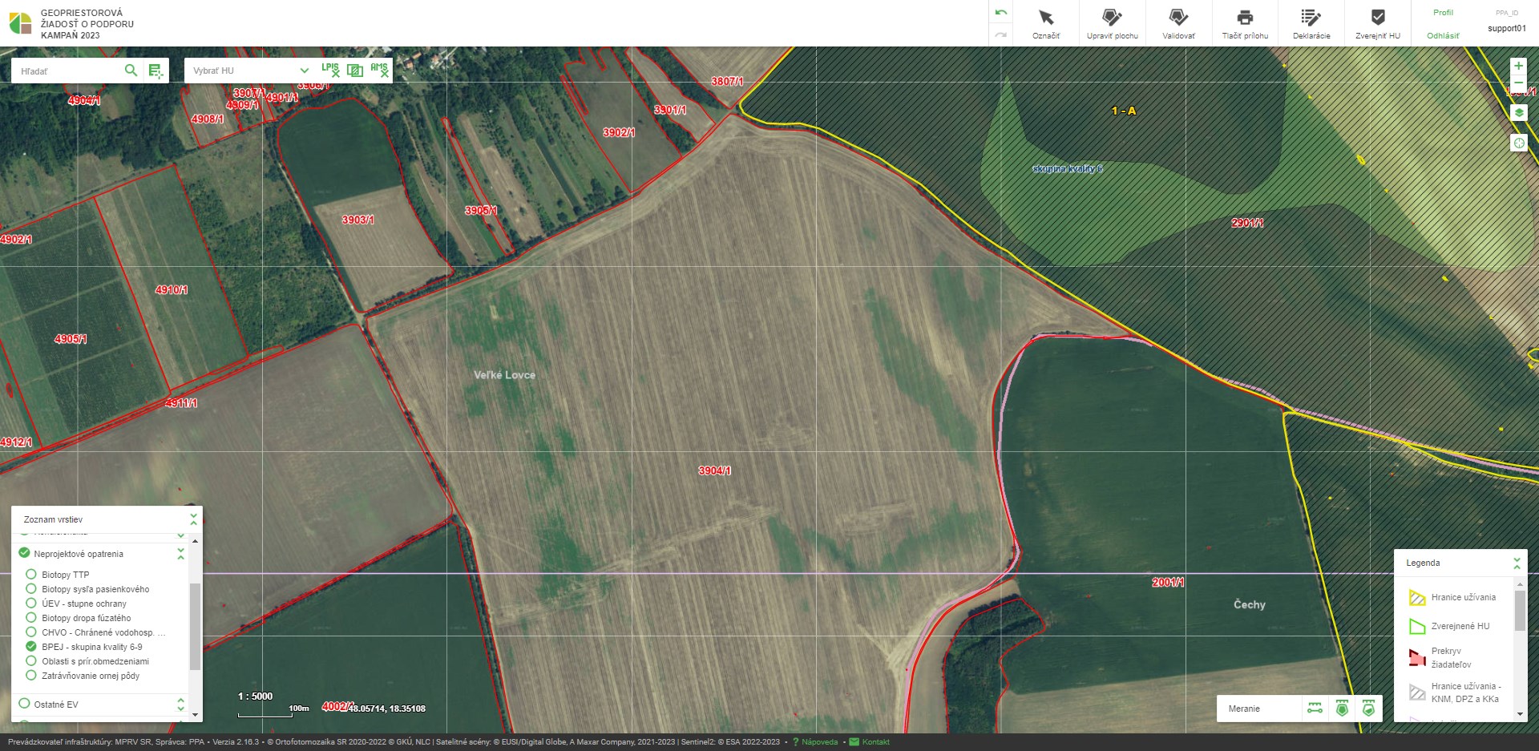Viewport: 1539px width, 751px height.
Task: Click the search magnifier icon
Action: click(131, 71)
